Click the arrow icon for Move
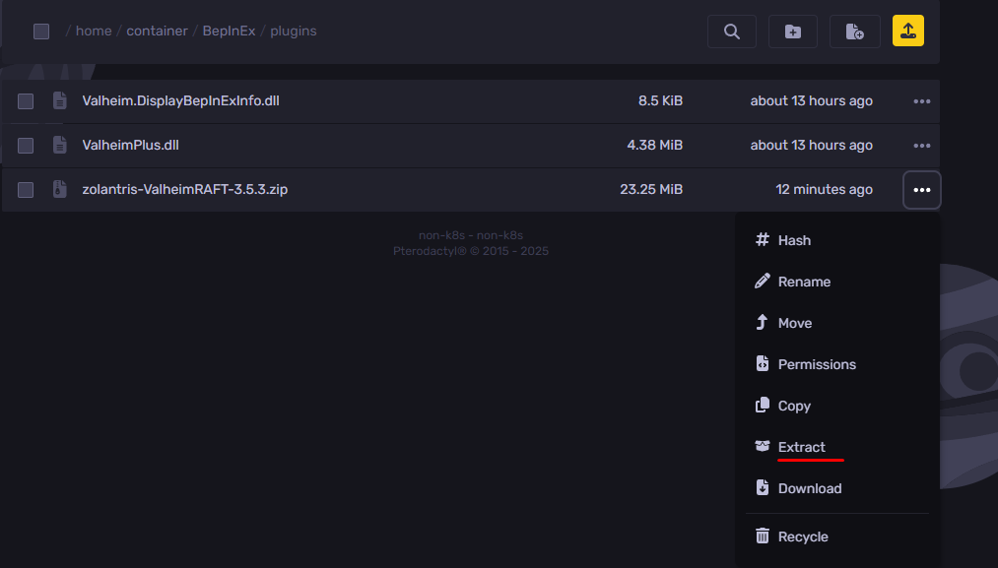The height and width of the screenshot is (568, 998). pos(762,323)
